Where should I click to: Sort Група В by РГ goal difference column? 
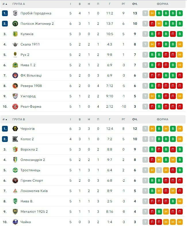[123, 119]
